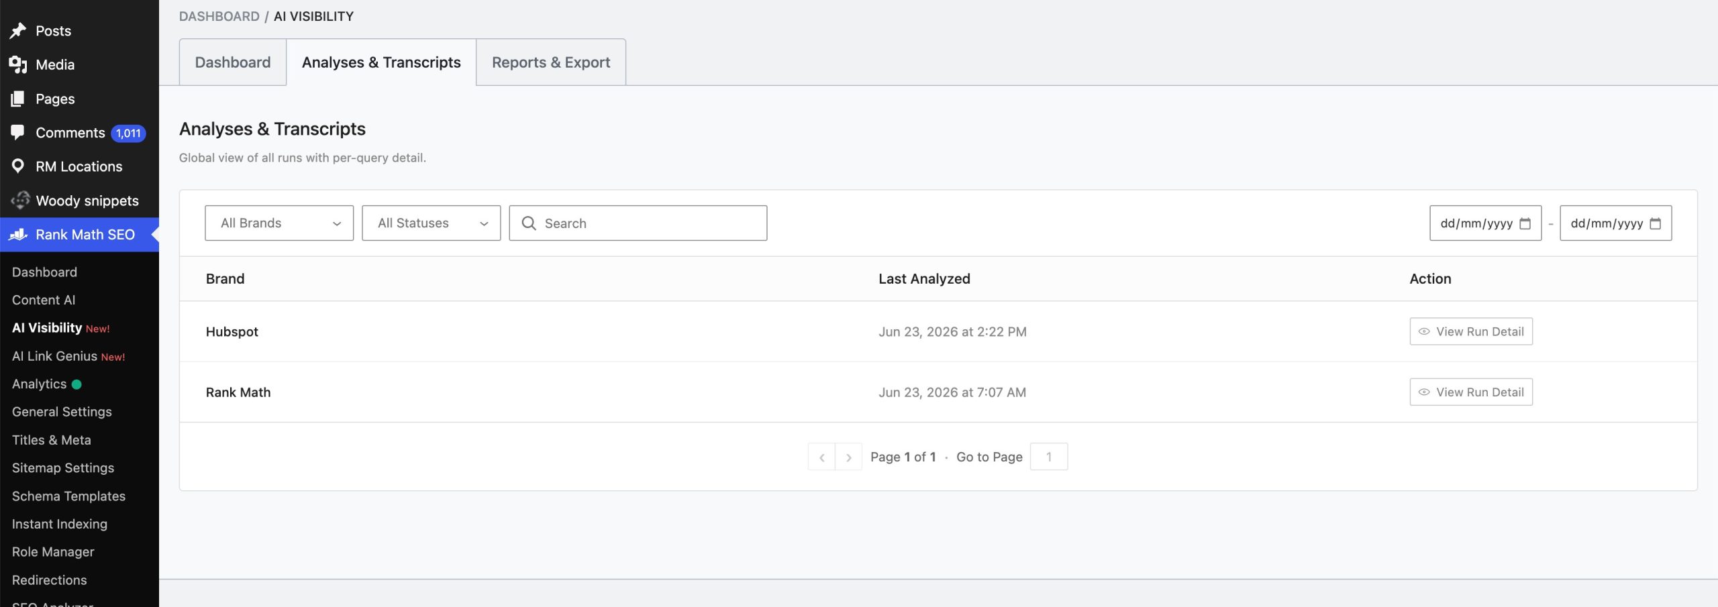Click the eye icon in Hubspot row
This screenshot has height=607, width=1718.
coord(1424,331)
